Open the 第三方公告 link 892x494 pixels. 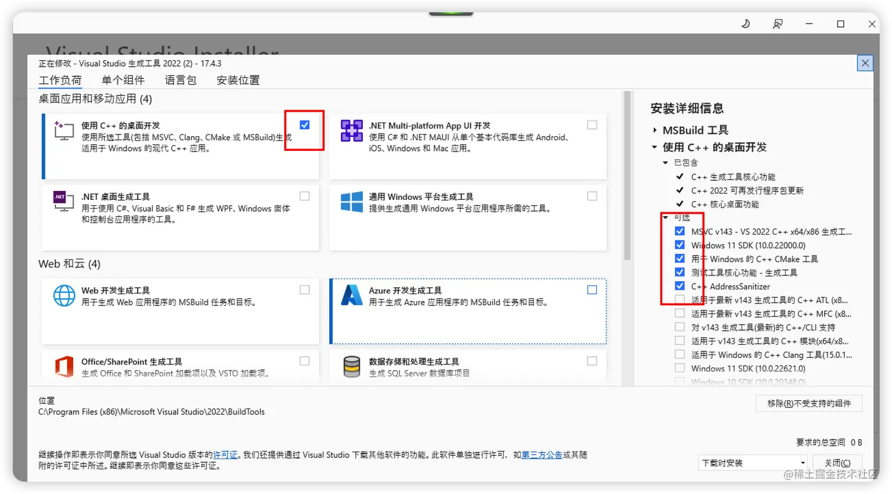coord(542,455)
